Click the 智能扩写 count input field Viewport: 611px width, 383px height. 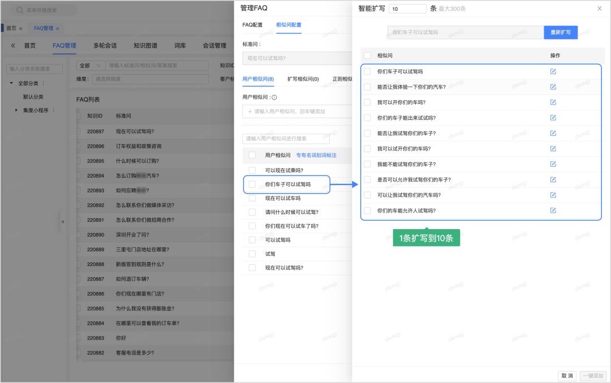tap(407, 8)
